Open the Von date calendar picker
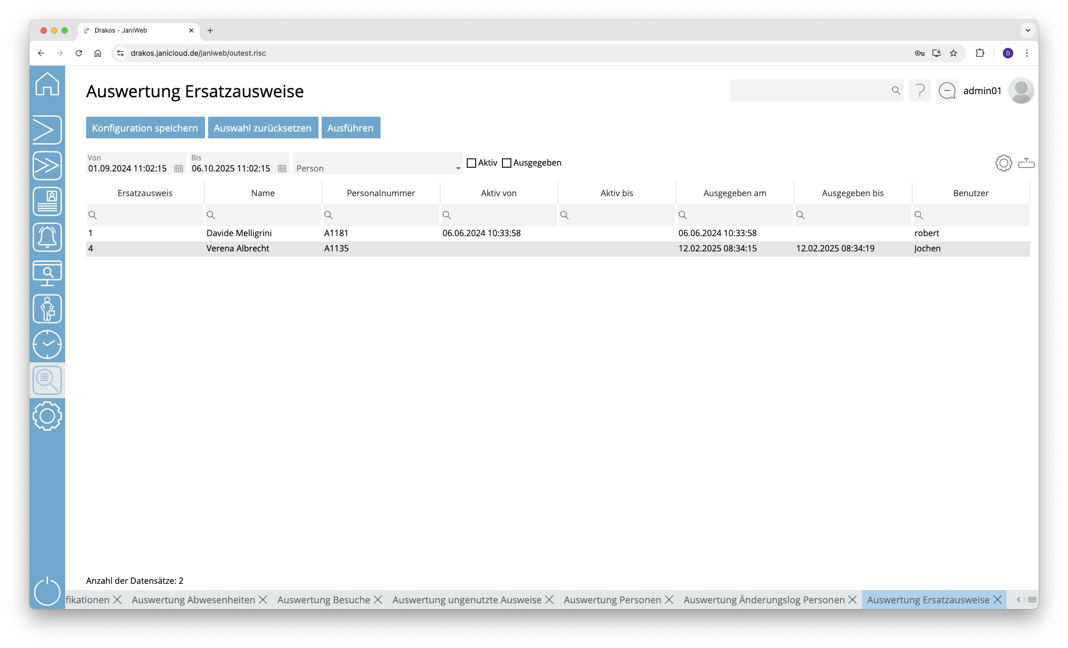 point(179,168)
